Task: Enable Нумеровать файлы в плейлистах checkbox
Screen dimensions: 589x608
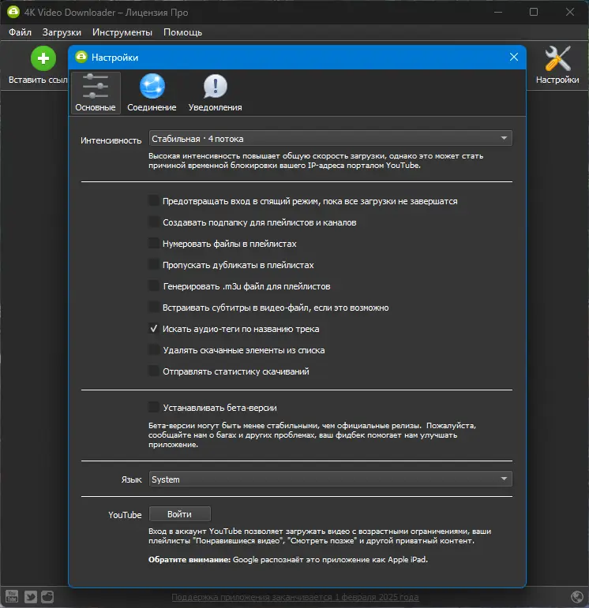Action: tap(154, 244)
